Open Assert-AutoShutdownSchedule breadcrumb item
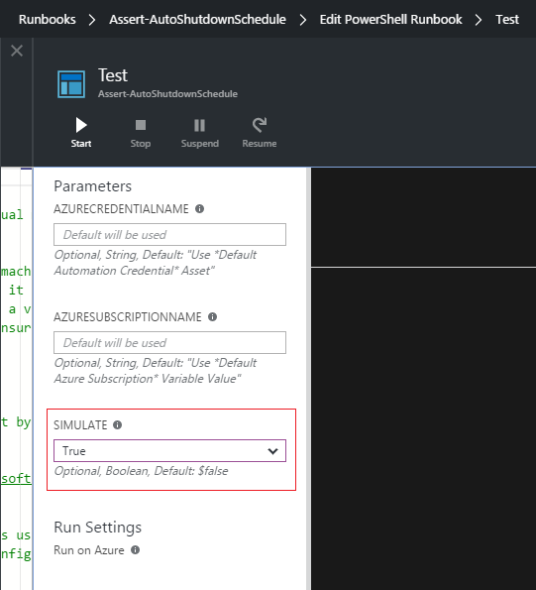 [198, 19]
